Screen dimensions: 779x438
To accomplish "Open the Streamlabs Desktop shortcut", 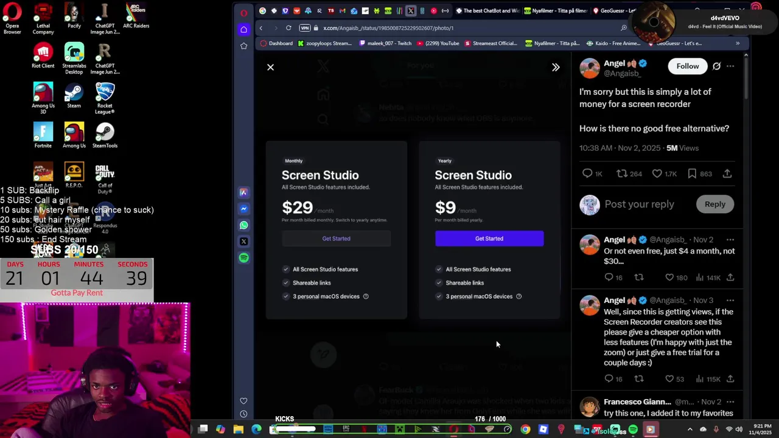I will coord(74,58).
